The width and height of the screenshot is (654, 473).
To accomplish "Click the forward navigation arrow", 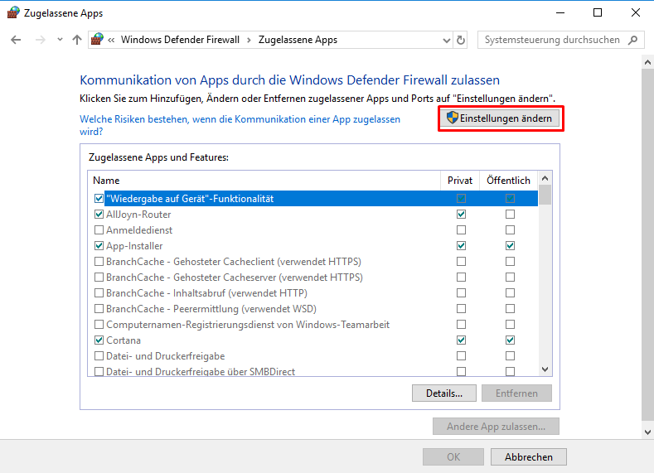I will coord(41,40).
